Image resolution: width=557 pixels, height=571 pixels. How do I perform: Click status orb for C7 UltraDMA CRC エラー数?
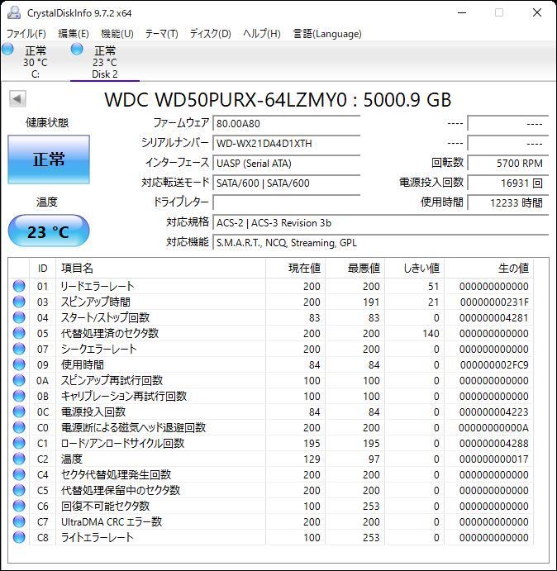click(x=19, y=521)
